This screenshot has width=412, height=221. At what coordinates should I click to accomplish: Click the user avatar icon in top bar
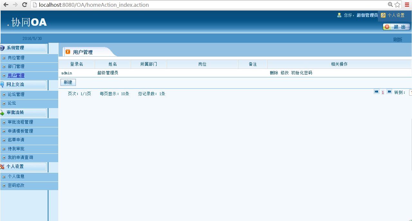pyautogui.click(x=339, y=15)
